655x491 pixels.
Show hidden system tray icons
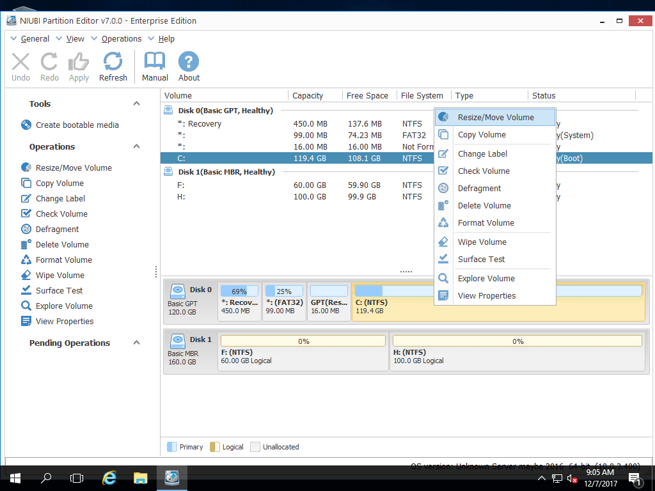[541, 478]
